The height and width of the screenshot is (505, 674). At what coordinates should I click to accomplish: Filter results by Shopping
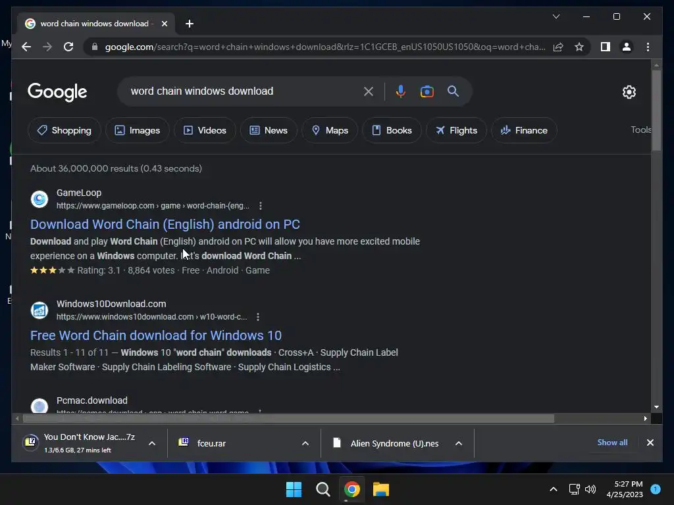pyautogui.click(x=65, y=130)
